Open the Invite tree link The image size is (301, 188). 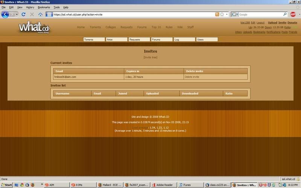tap(150, 57)
